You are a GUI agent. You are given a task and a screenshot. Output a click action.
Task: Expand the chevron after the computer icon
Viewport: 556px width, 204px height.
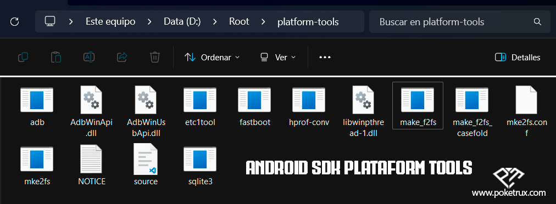coord(71,21)
